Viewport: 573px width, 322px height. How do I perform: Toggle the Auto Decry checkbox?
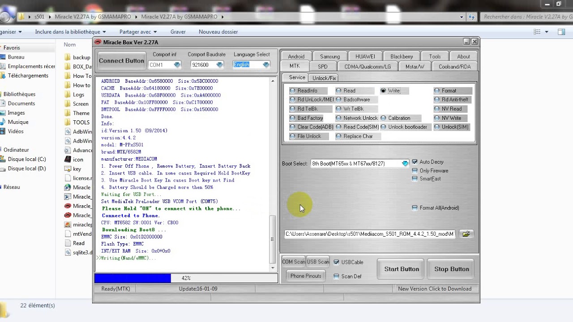415,162
